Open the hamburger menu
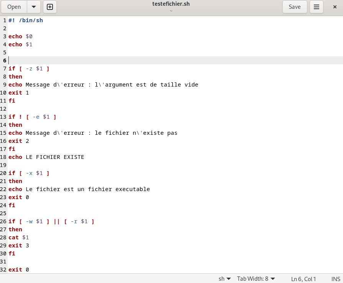This screenshot has height=283, width=343. pos(317,7)
